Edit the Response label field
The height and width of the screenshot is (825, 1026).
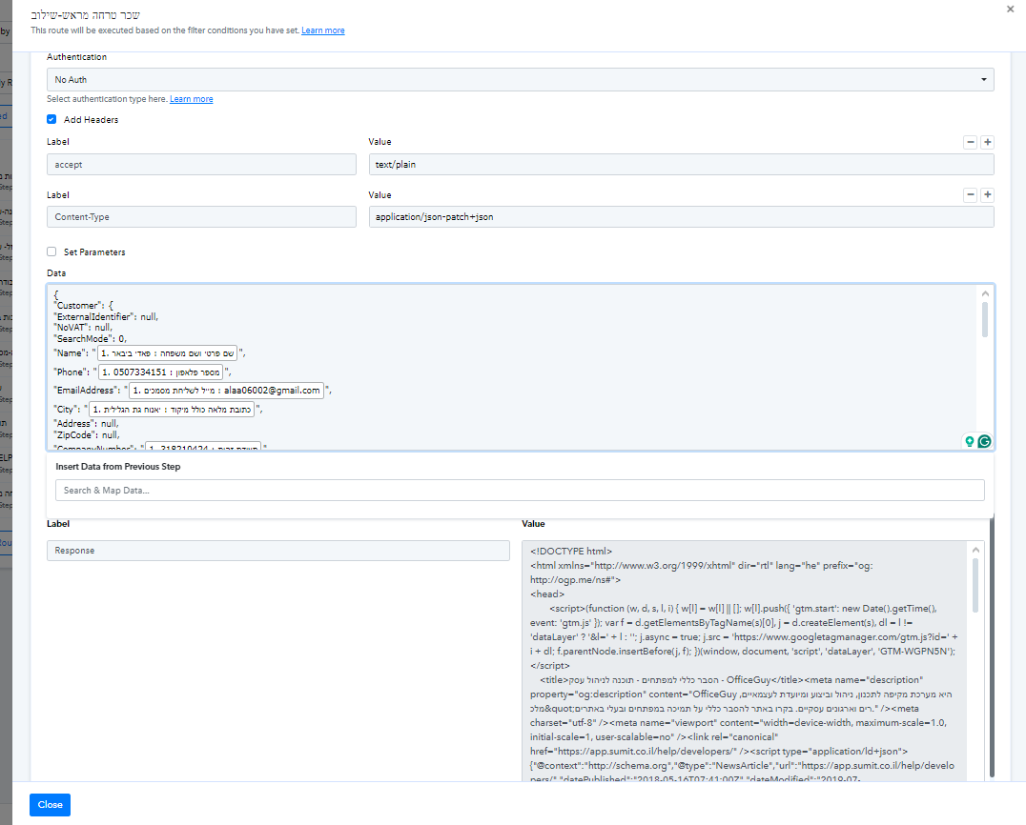pyautogui.click(x=278, y=551)
